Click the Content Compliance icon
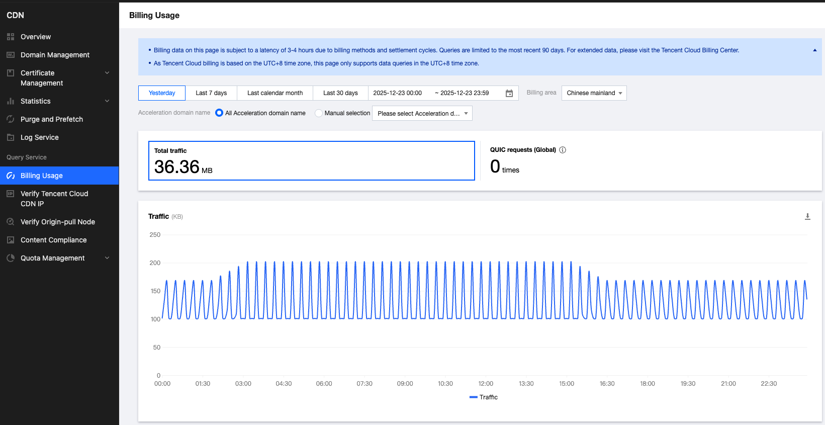 [11, 240]
